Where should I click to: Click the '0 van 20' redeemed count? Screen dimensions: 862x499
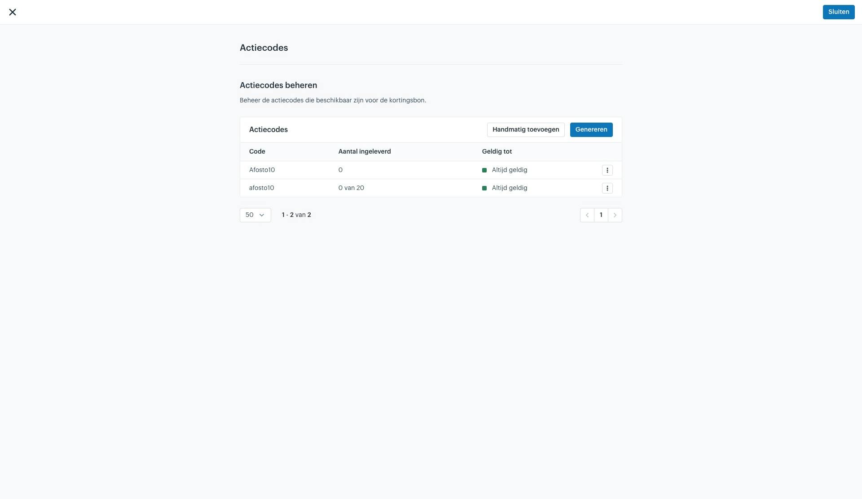tap(351, 188)
